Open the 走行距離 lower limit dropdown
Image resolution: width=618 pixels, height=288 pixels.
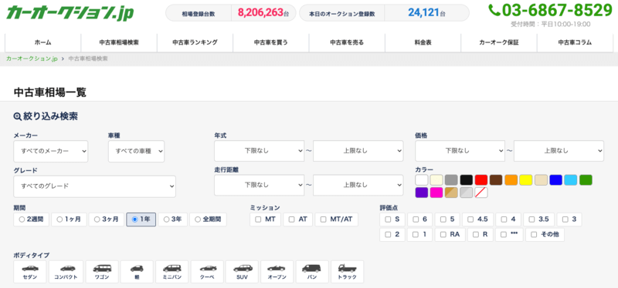[x=260, y=185]
